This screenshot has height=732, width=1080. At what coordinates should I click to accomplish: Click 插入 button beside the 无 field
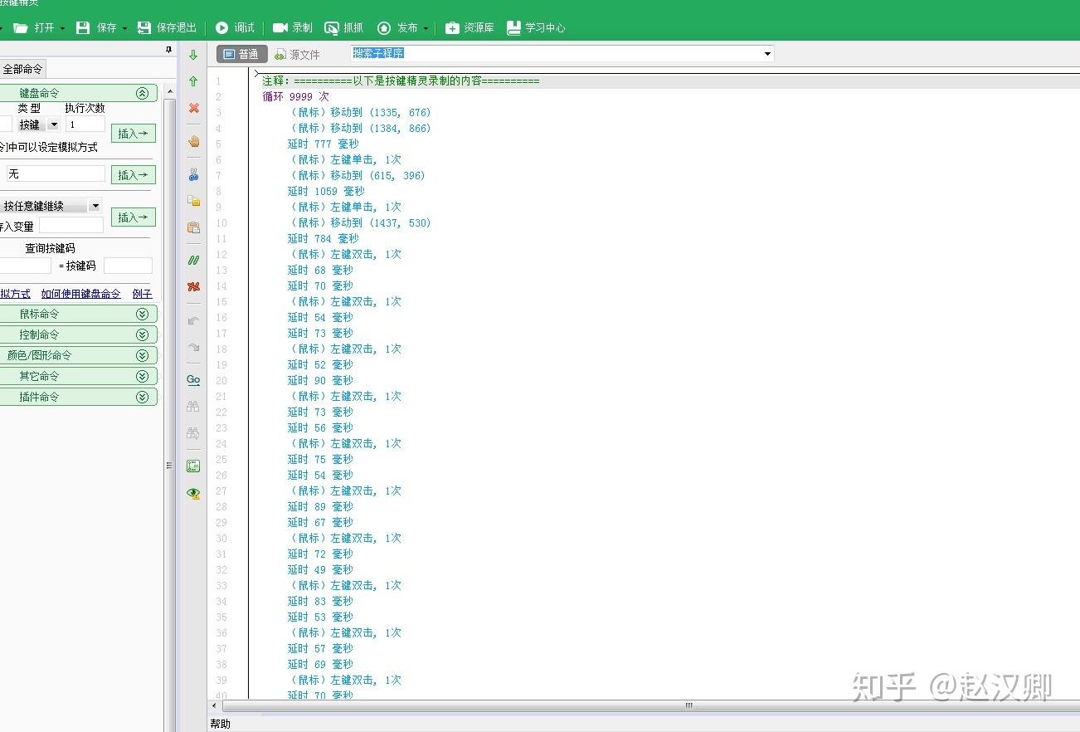pos(133,174)
